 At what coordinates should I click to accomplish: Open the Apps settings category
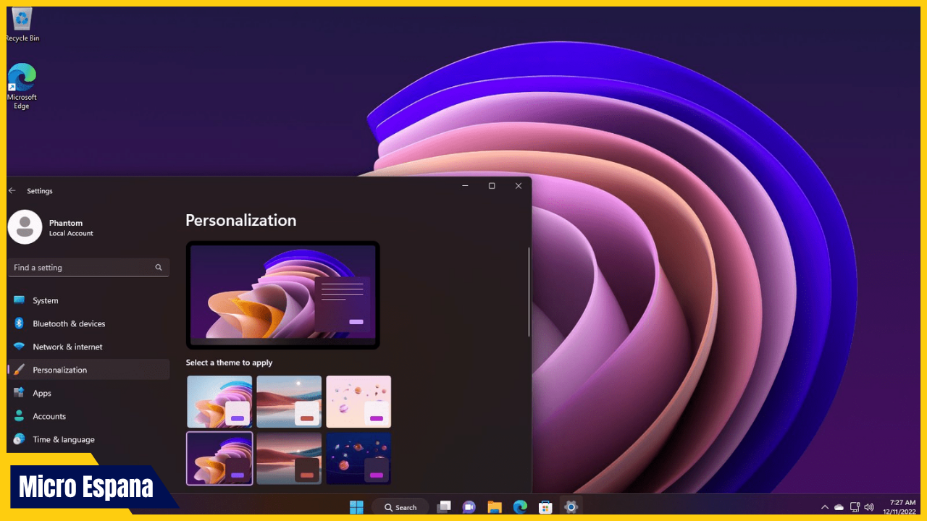(x=42, y=393)
